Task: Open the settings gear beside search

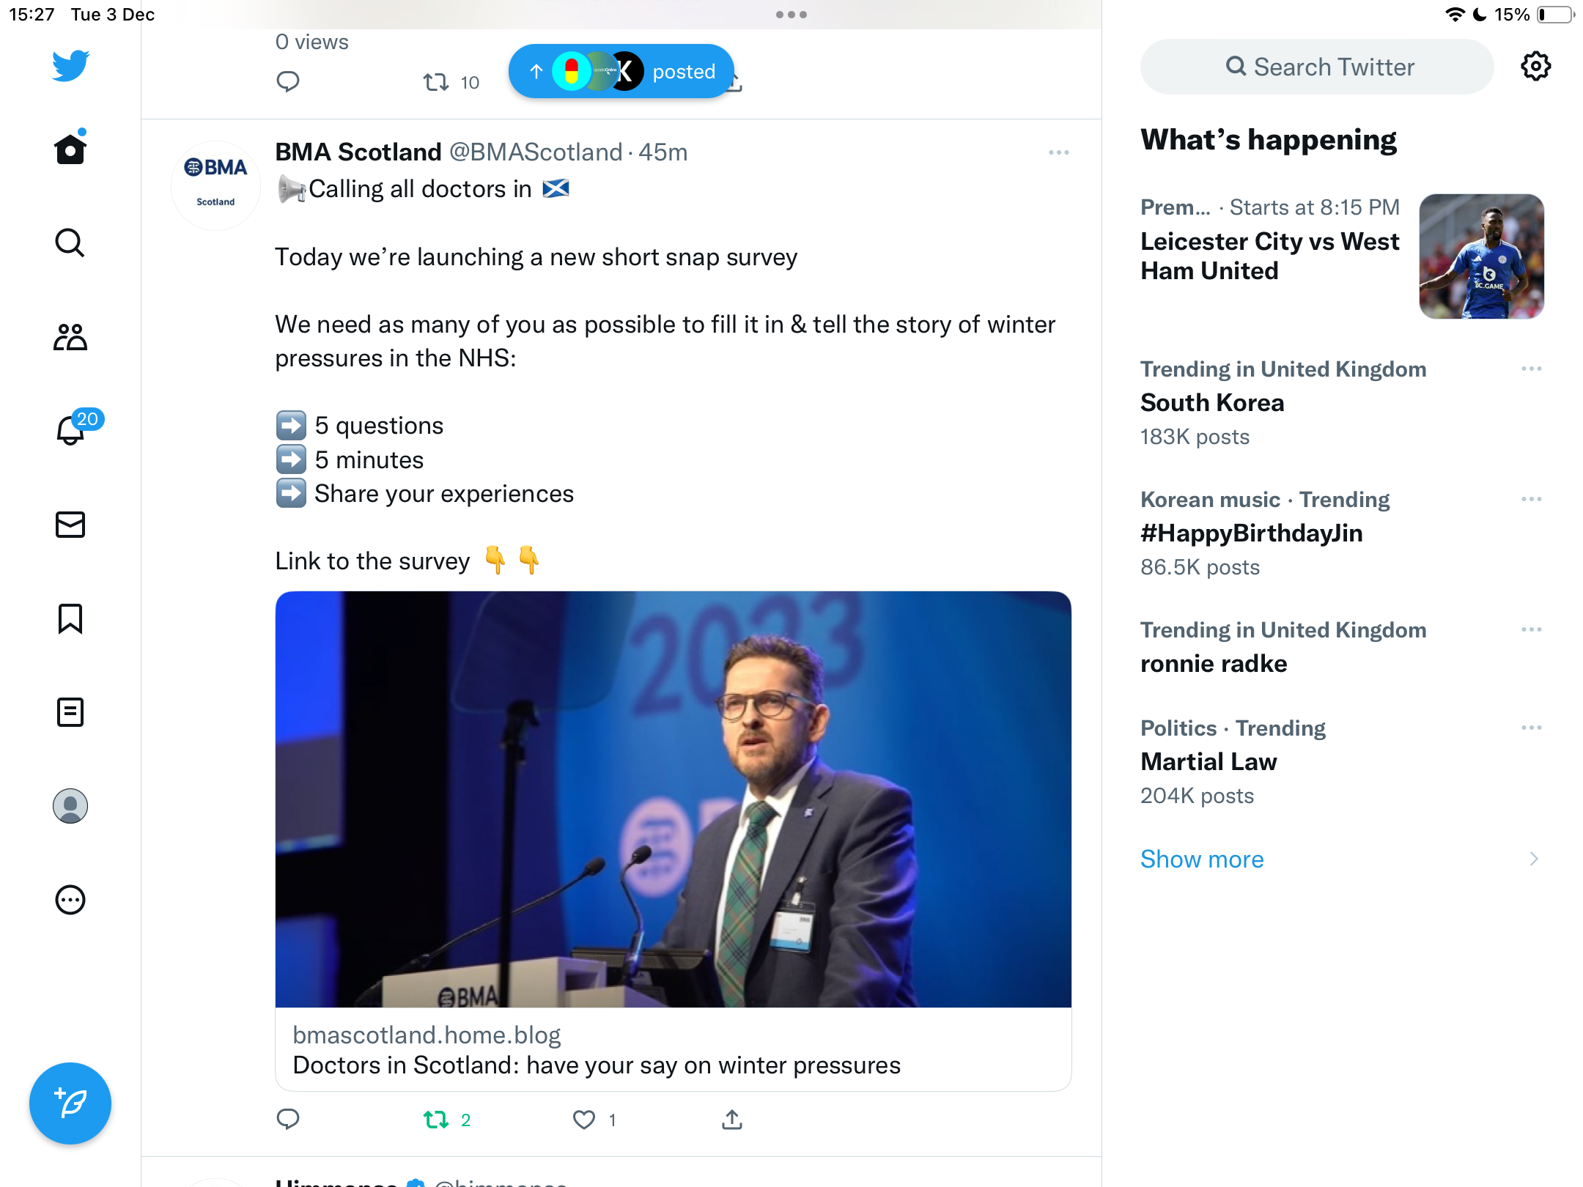Action: tap(1535, 67)
